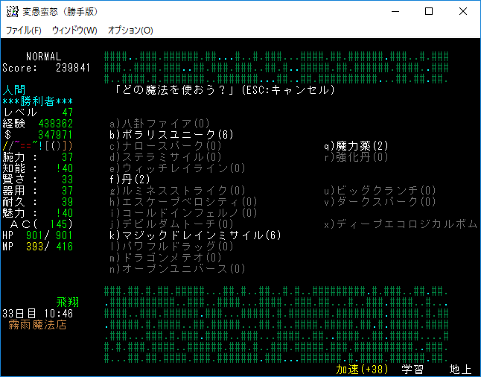Click the 霧雨魔法店 location label
Screen dimensions: 481x377
[37, 325]
